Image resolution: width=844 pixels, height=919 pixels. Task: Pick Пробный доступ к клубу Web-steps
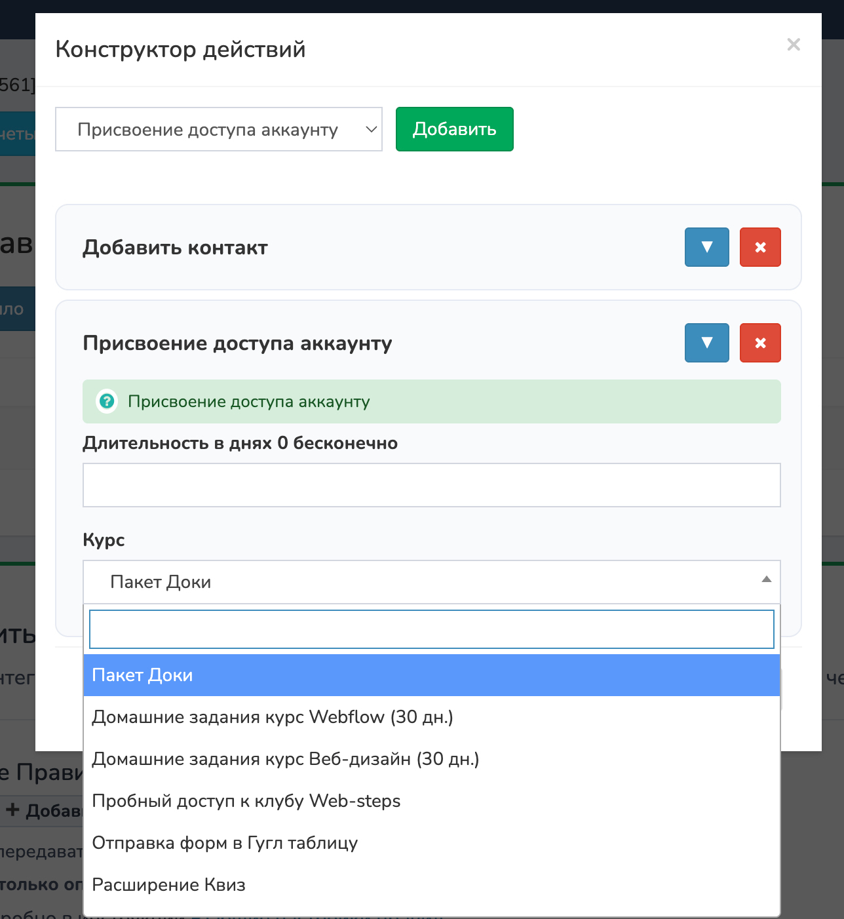(246, 801)
